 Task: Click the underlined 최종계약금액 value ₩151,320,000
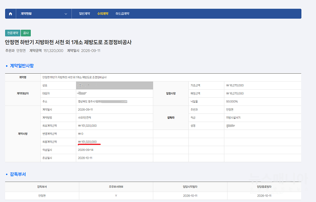[x=87, y=142]
